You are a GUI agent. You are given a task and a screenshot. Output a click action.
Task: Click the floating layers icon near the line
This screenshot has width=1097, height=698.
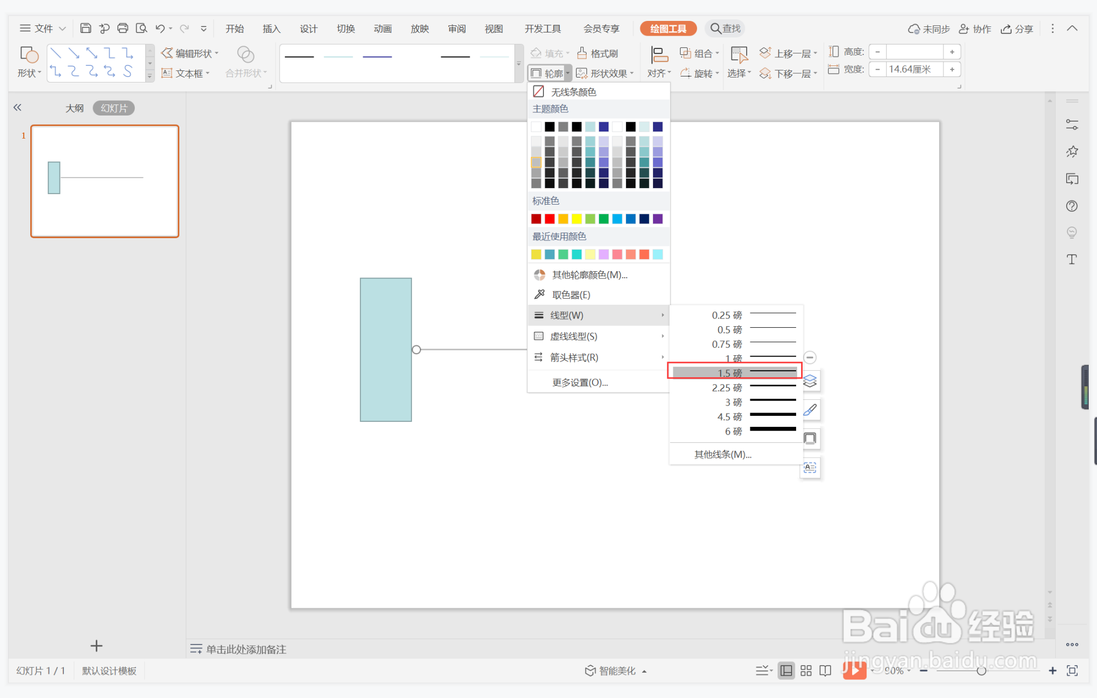tap(810, 381)
